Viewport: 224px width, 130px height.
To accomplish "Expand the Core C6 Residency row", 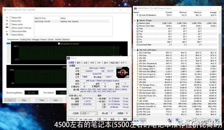I will click(x=137, y=15).
